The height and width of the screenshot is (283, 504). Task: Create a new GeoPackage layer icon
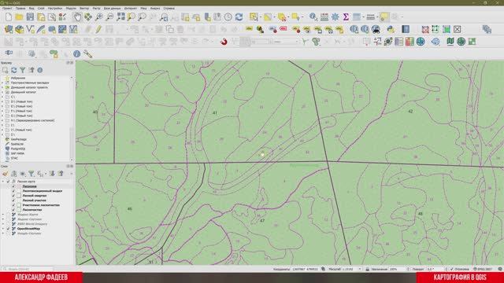click(19, 30)
